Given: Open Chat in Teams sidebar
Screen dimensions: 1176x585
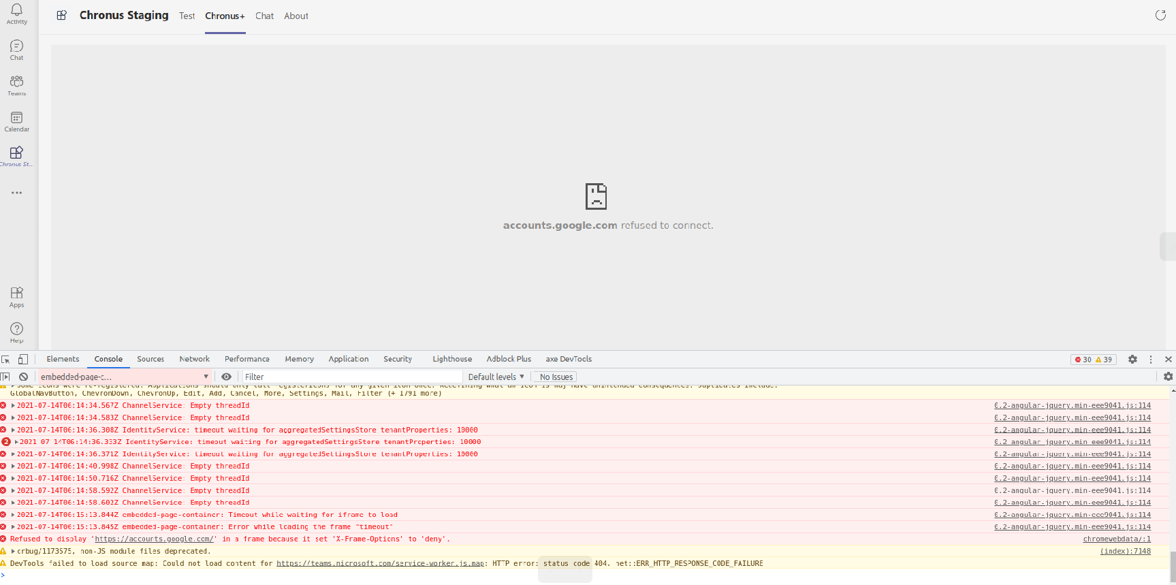Looking at the screenshot, I should coord(17,50).
